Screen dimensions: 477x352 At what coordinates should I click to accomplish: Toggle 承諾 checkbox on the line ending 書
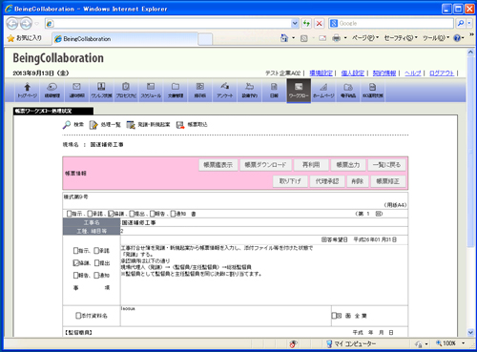coord(90,214)
